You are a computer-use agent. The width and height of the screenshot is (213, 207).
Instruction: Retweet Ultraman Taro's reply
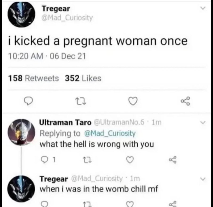[88, 159]
